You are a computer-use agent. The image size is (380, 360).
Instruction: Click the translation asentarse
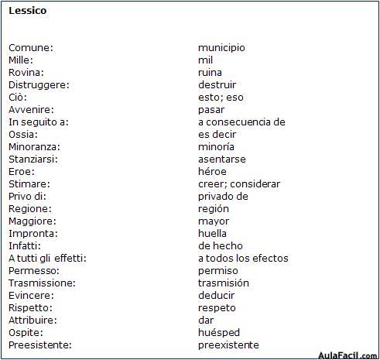(222, 159)
